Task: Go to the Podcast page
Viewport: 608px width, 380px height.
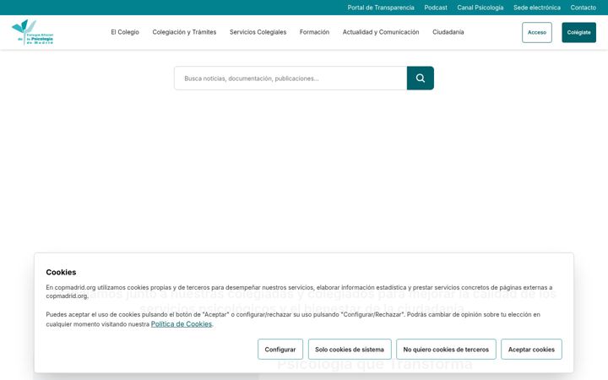Action: (436, 8)
